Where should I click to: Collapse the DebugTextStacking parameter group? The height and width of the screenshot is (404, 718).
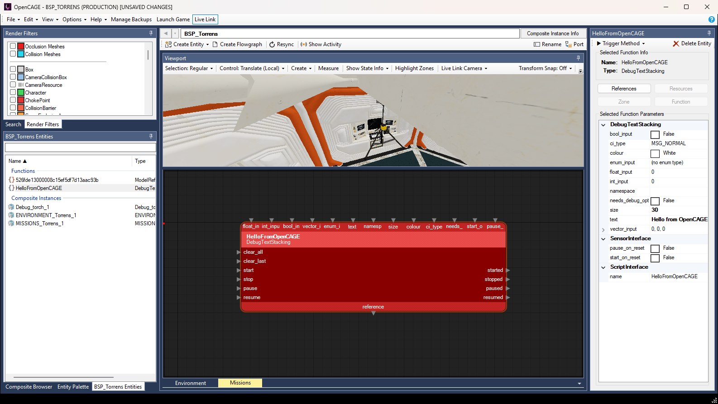tap(603, 124)
